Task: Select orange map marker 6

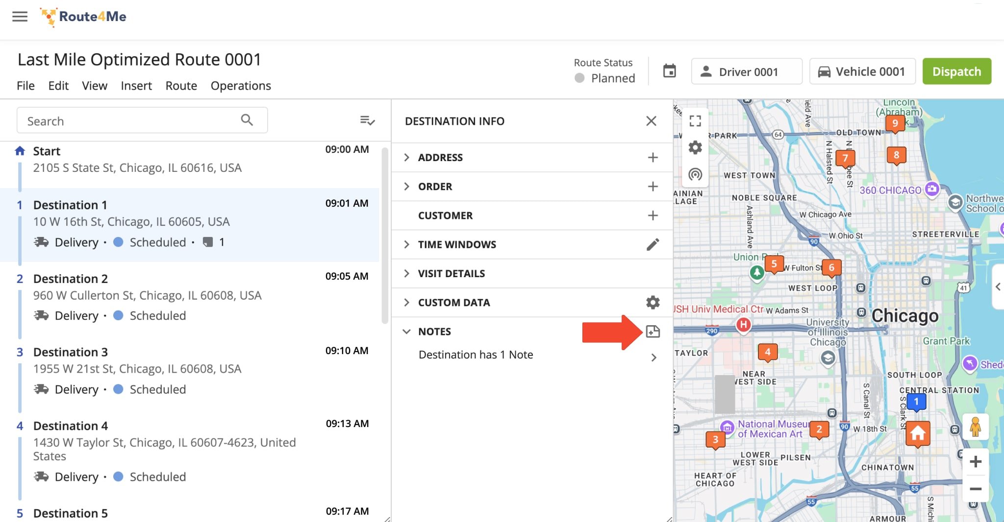Action: 831,268
